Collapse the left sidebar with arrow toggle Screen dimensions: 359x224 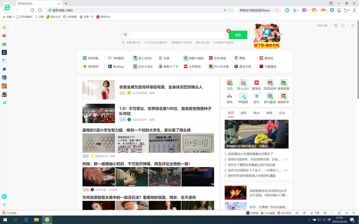[x=4, y=204]
